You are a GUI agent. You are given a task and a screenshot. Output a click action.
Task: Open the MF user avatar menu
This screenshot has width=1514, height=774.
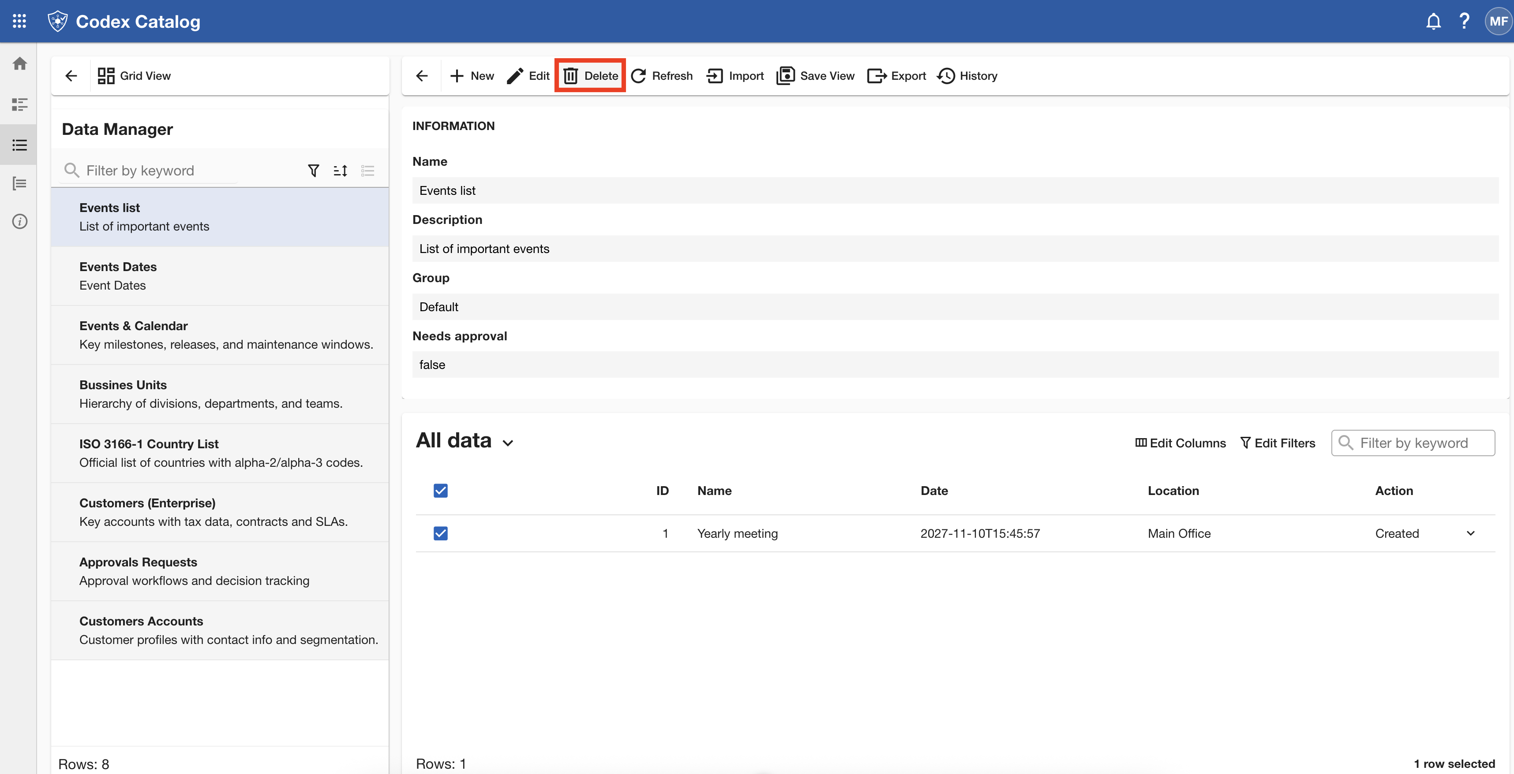1498,21
